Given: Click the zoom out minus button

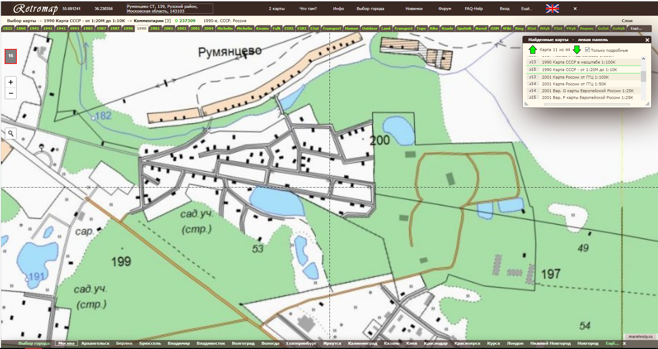Looking at the screenshot, I should [11, 93].
